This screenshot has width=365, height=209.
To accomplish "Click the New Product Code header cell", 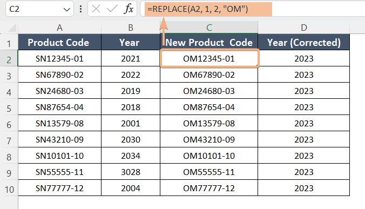I will click(x=209, y=42).
